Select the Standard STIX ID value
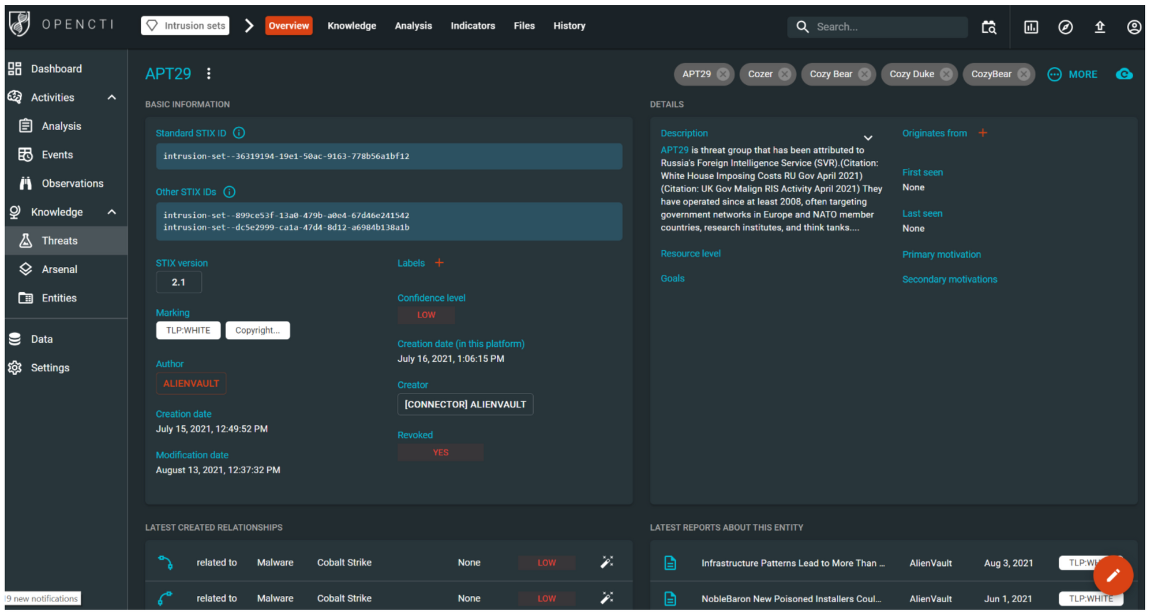Viewport: 1154px width, 616px height. (389, 156)
